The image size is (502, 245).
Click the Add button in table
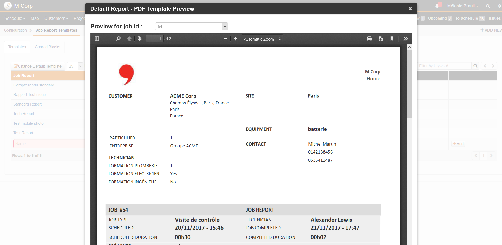[x=458, y=144]
